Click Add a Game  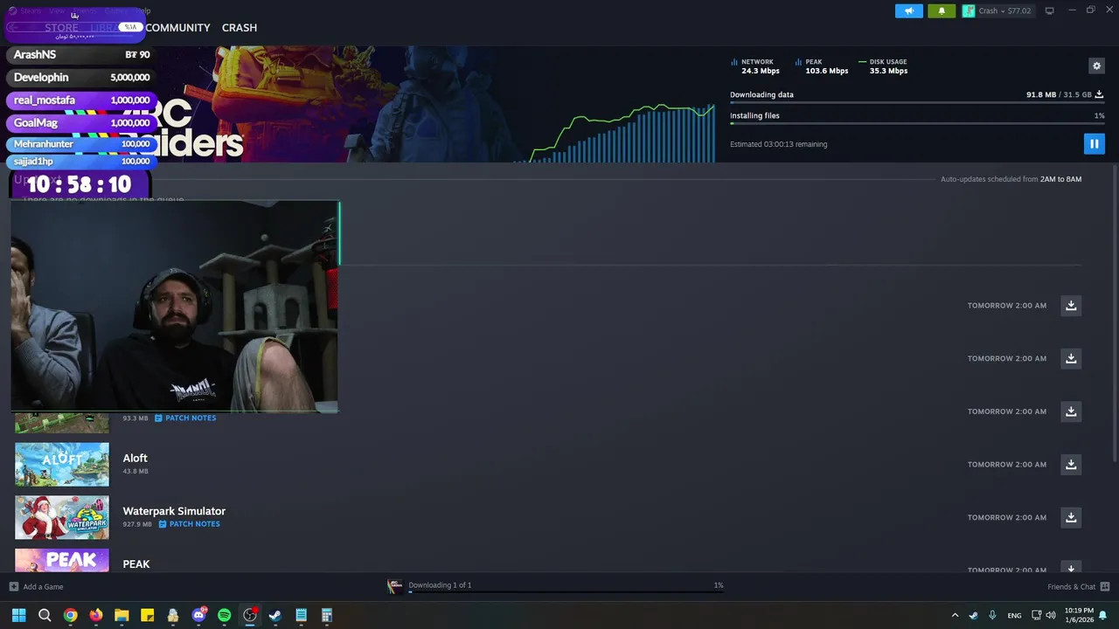37,587
